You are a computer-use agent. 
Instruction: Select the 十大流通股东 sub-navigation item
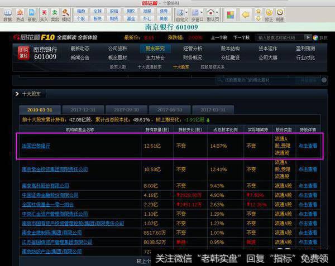click(x=150, y=67)
